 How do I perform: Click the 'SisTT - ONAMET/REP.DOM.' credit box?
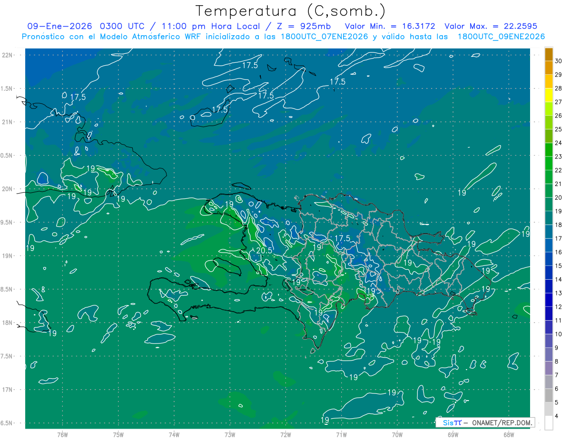(485, 422)
